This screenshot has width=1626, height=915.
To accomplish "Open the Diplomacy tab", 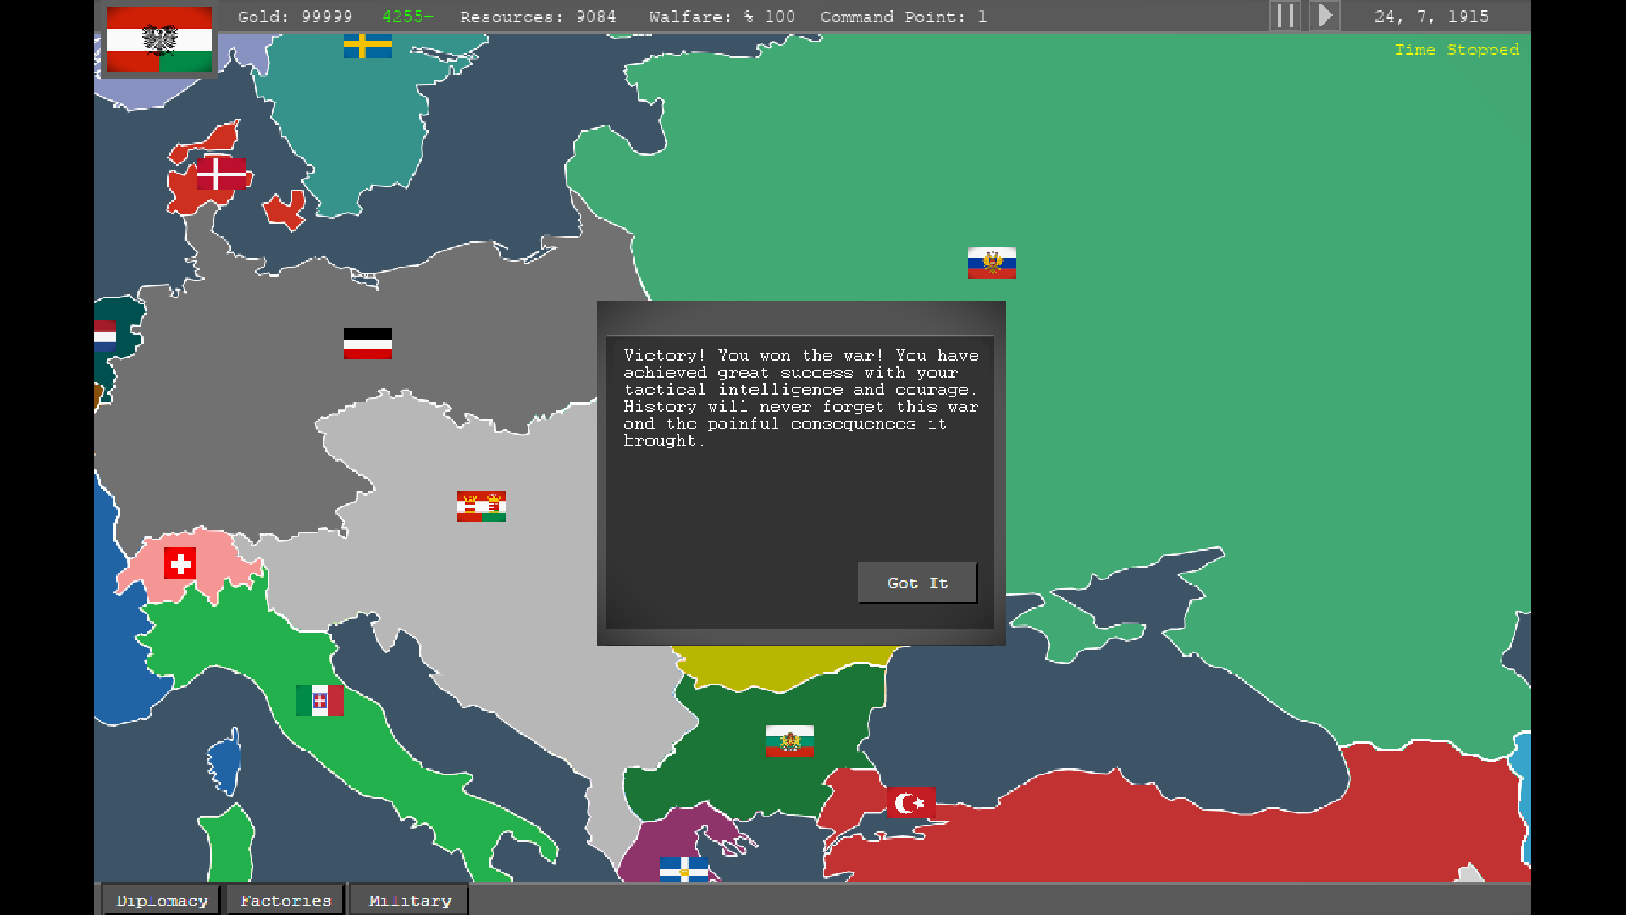I will (x=162, y=901).
